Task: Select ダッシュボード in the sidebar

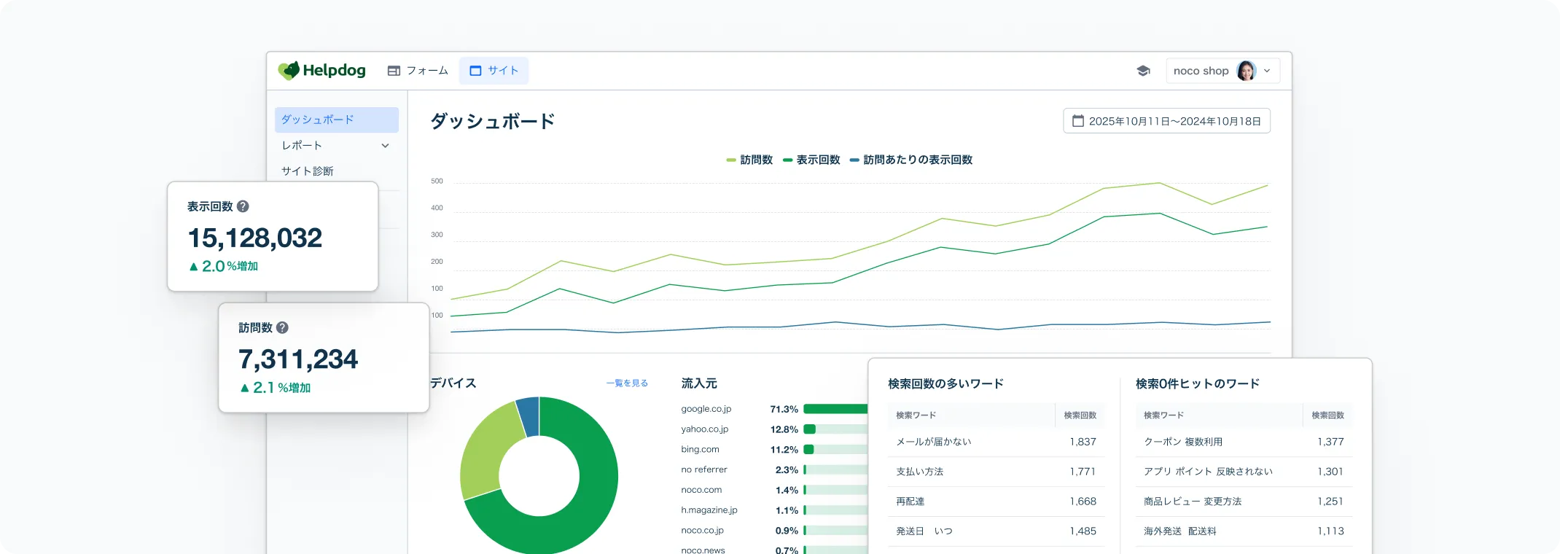Action: (337, 120)
